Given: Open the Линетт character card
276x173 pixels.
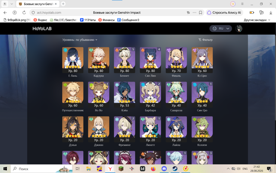Looking at the screenshot, I should (x=151, y=129).
